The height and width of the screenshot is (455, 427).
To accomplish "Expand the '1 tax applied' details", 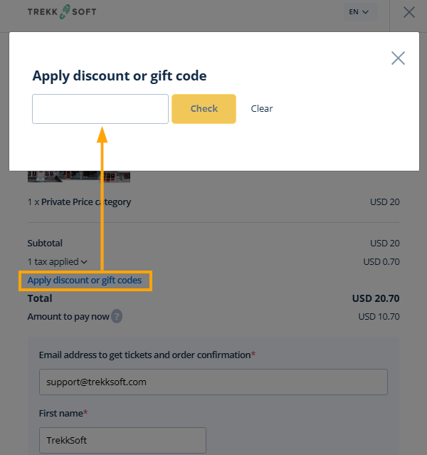I will point(57,262).
